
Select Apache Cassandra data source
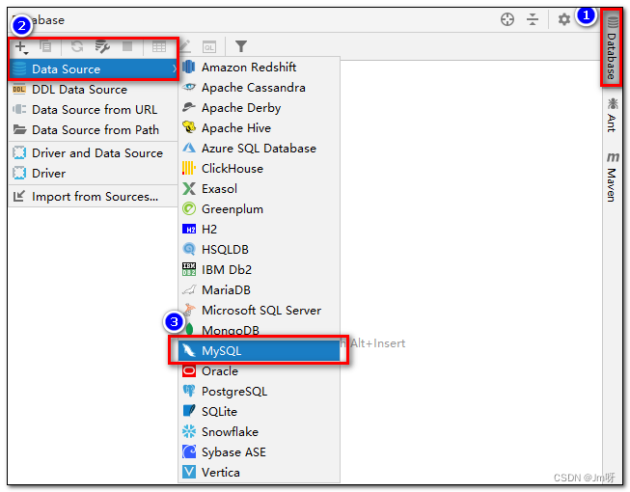point(260,88)
